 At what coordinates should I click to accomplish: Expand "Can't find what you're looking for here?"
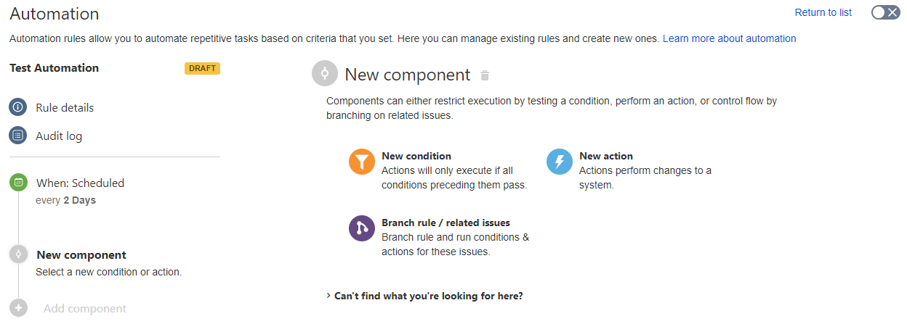point(425,296)
